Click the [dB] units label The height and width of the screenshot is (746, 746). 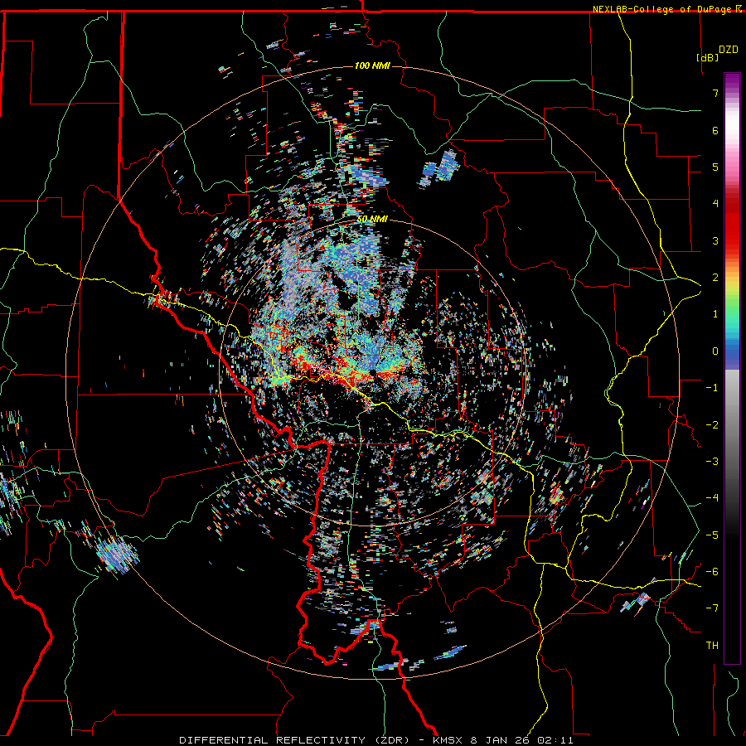click(707, 57)
